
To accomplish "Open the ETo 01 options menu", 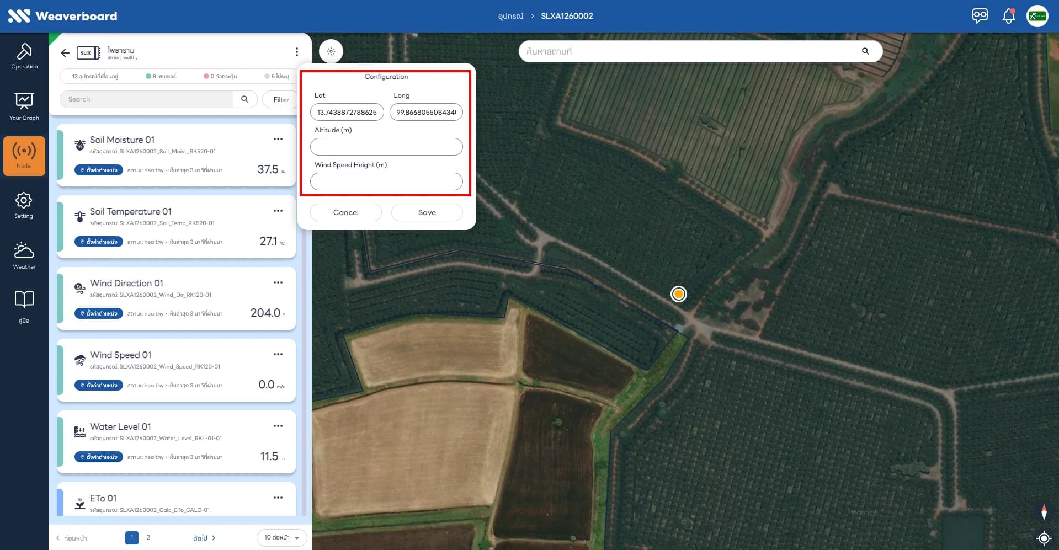I will pyautogui.click(x=278, y=498).
